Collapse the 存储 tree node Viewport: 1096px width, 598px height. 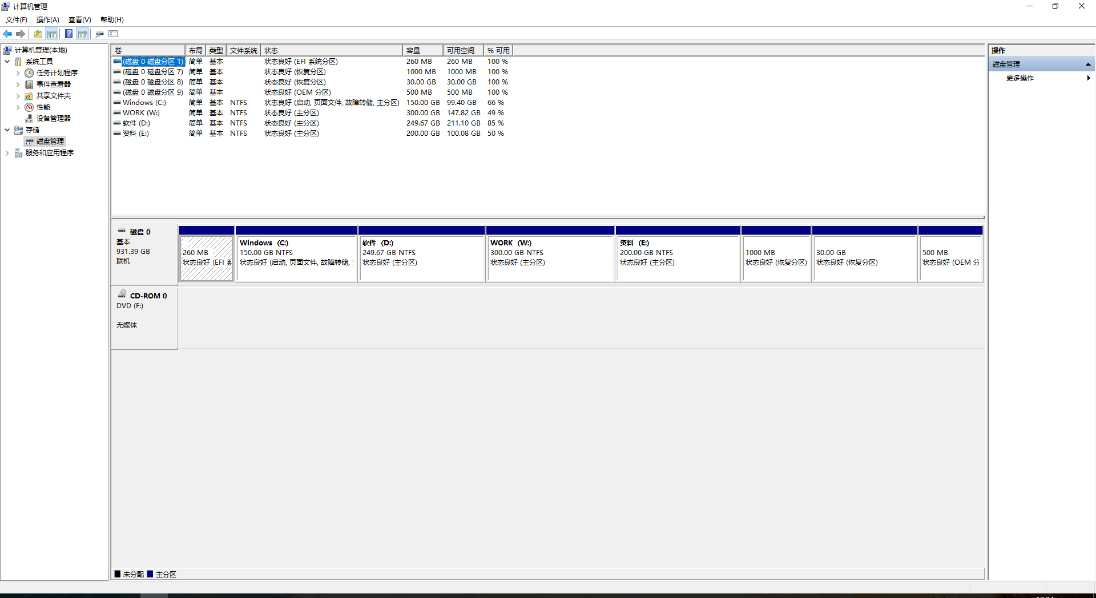(x=7, y=130)
